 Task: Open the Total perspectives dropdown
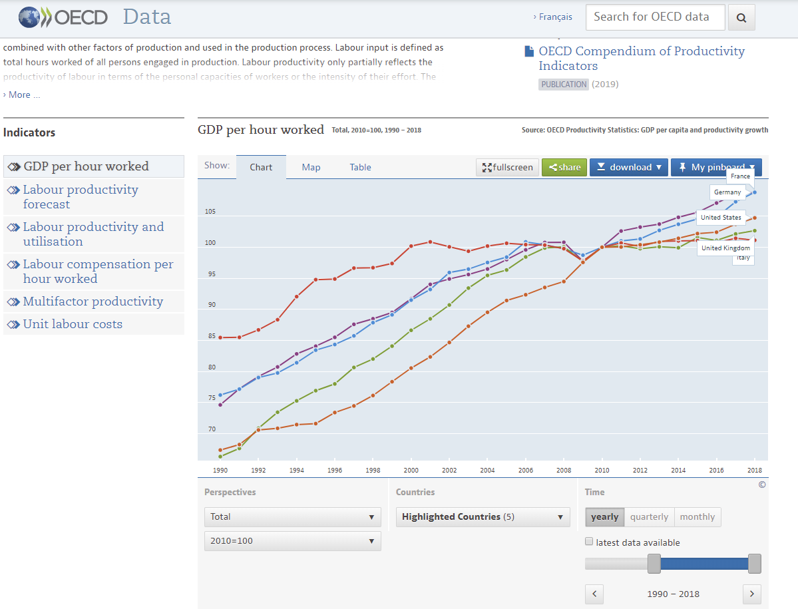click(292, 517)
